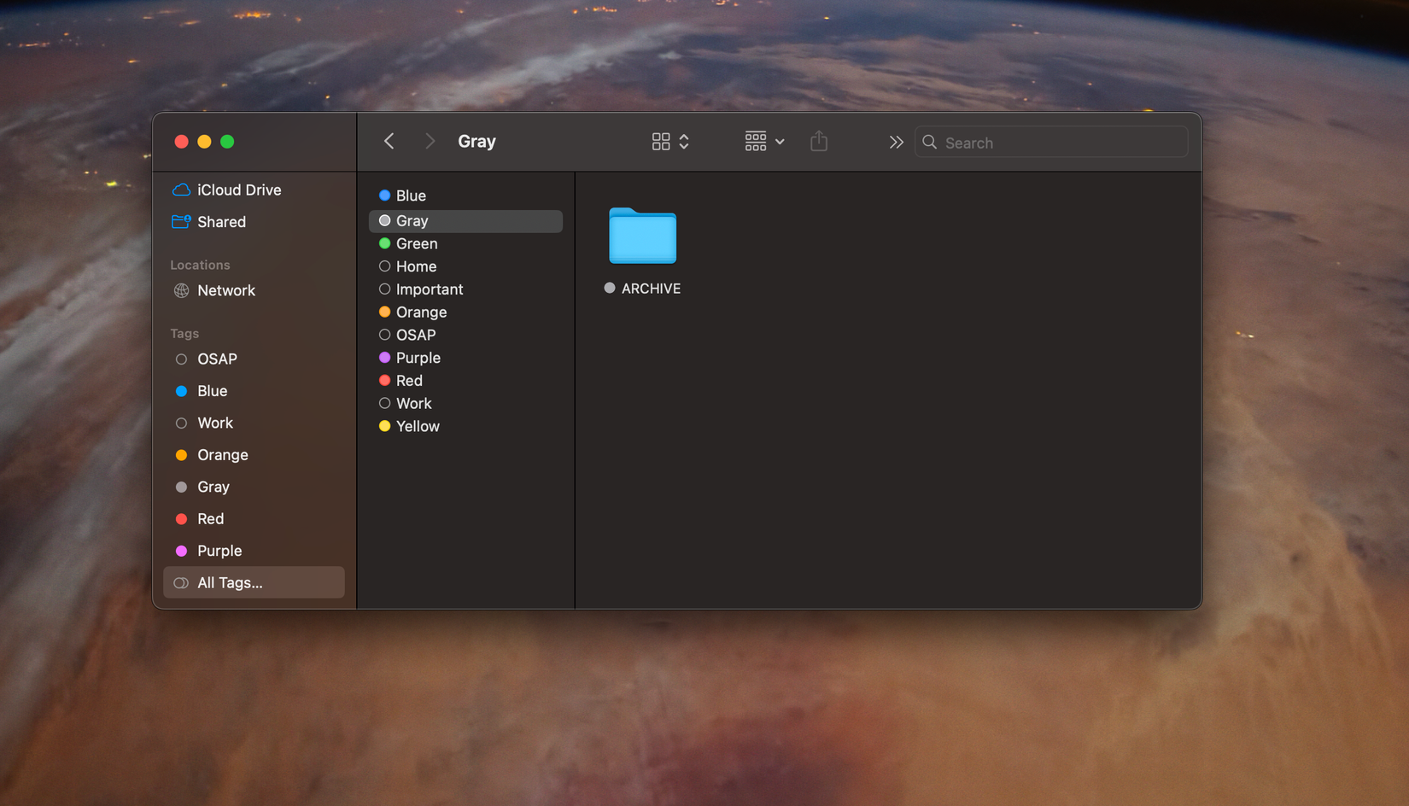Select Work in the tags column
Screen dimensions: 1409x806
tap(465, 404)
